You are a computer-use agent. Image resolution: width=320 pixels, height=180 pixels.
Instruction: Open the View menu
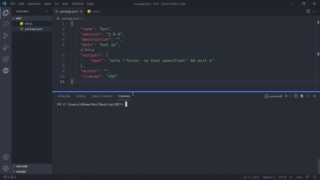pos(47,3)
